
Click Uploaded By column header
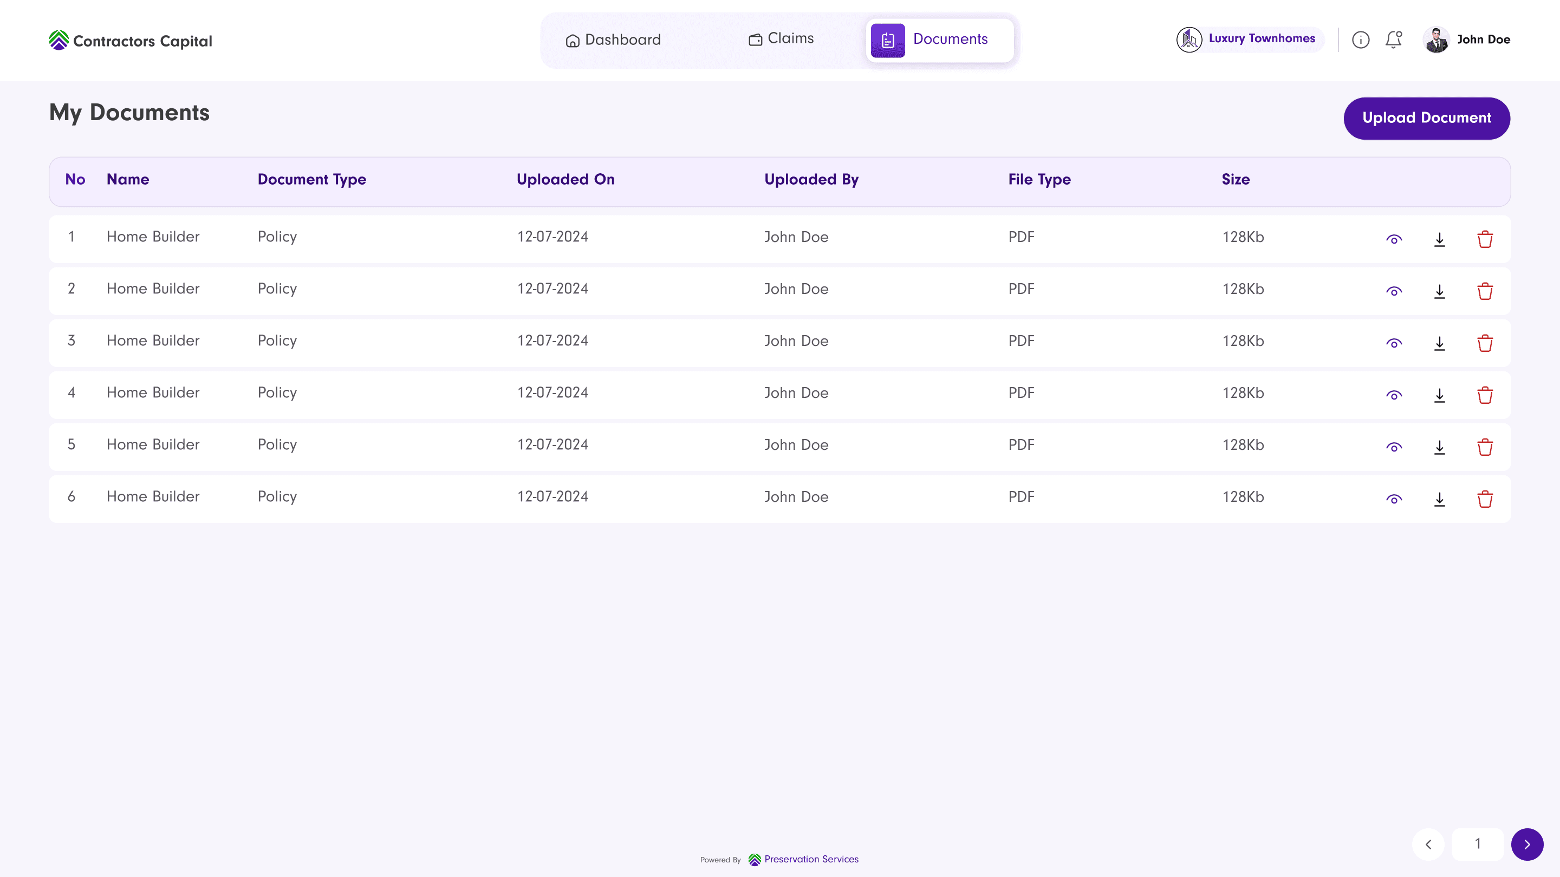811,180
